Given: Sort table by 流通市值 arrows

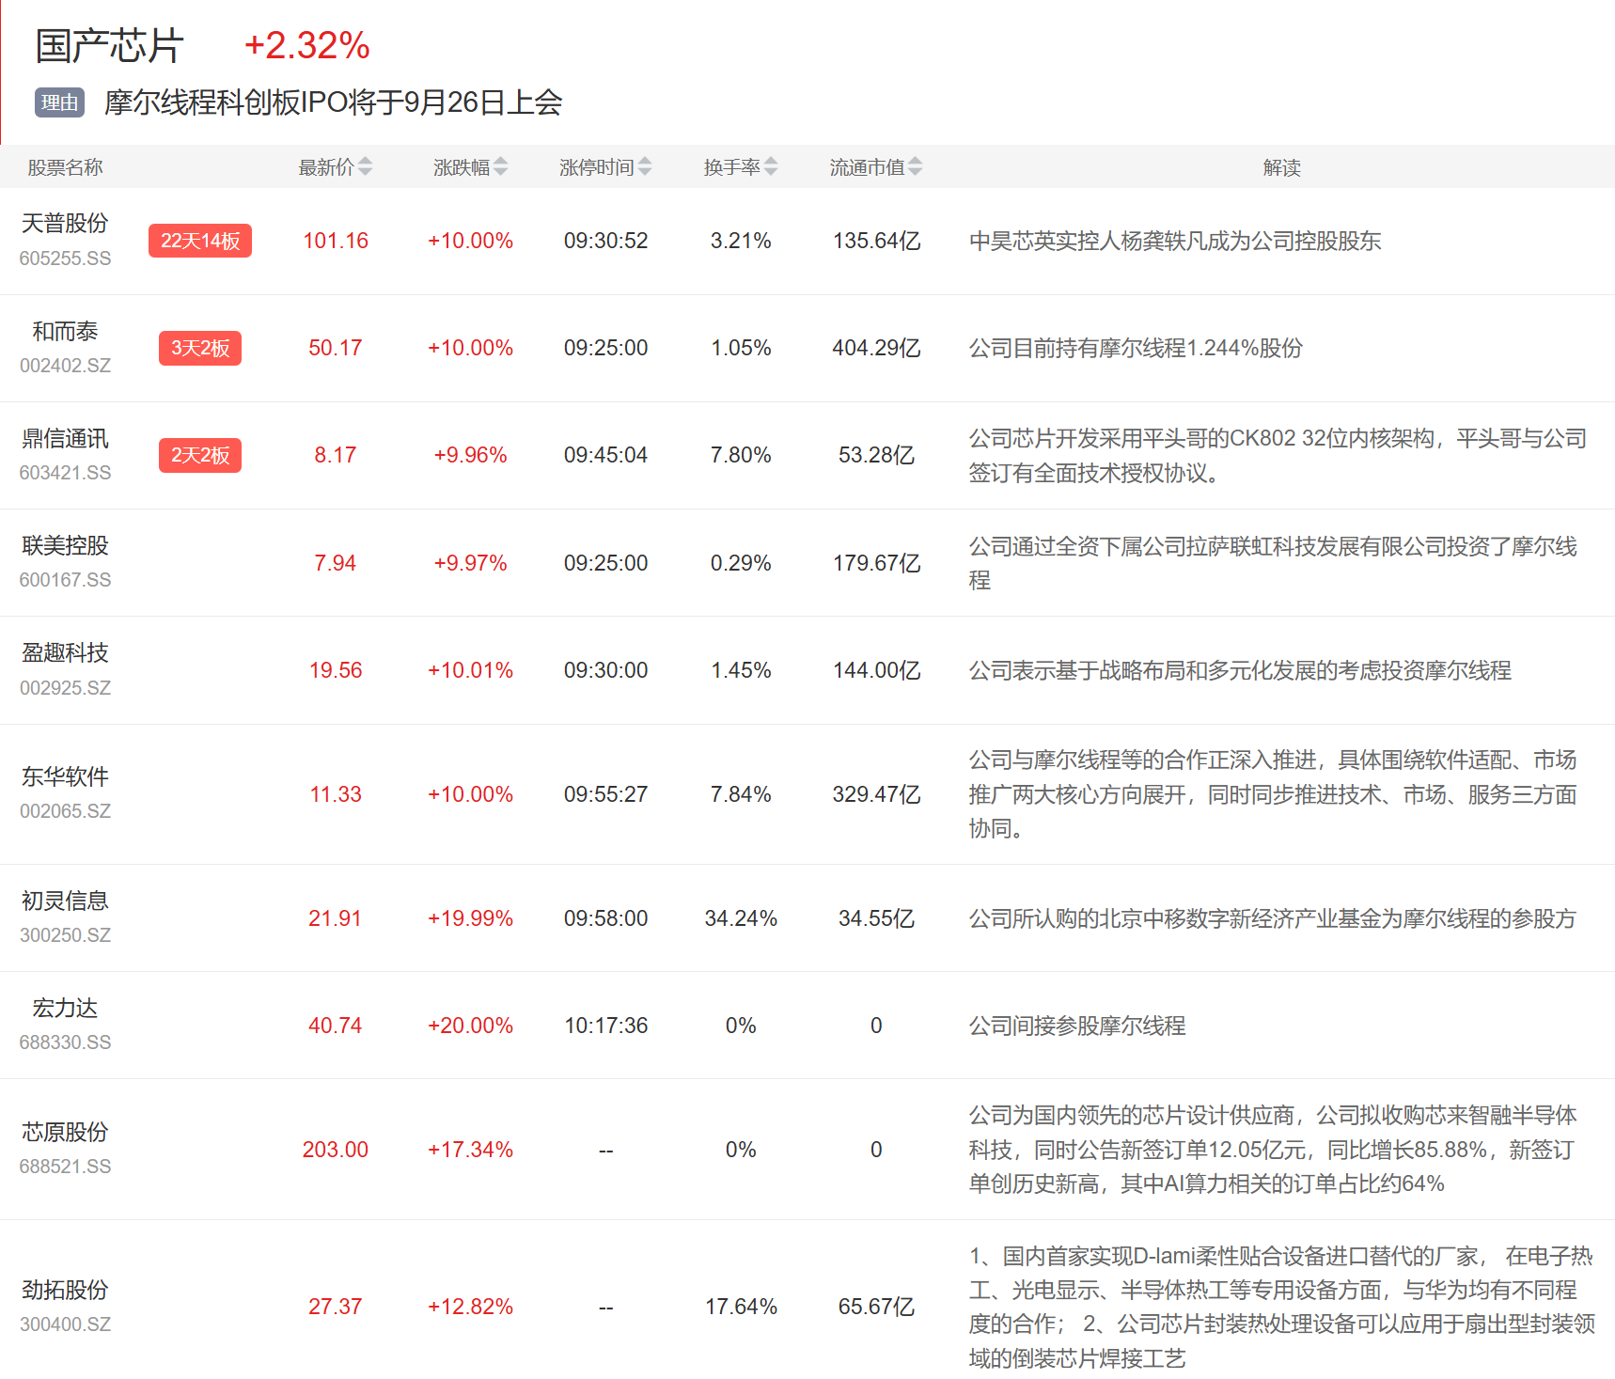Looking at the screenshot, I should click(916, 167).
